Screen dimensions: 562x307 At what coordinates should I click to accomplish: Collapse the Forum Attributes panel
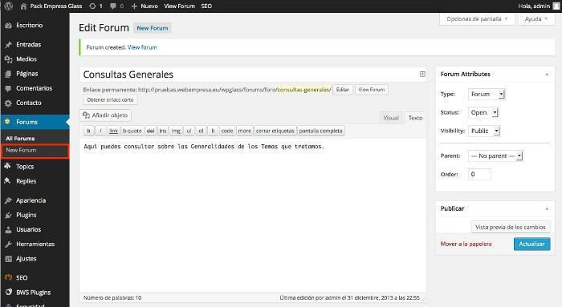click(547, 75)
